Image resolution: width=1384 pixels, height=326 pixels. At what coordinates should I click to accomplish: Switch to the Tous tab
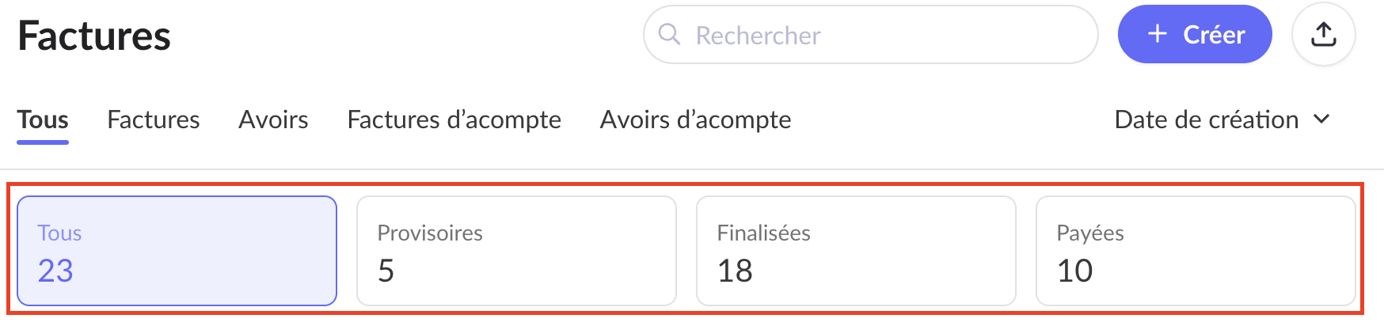coord(43,119)
